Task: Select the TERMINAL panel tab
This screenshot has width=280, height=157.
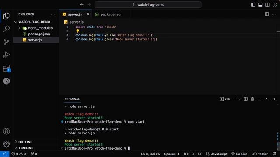Action: [72, 99]
